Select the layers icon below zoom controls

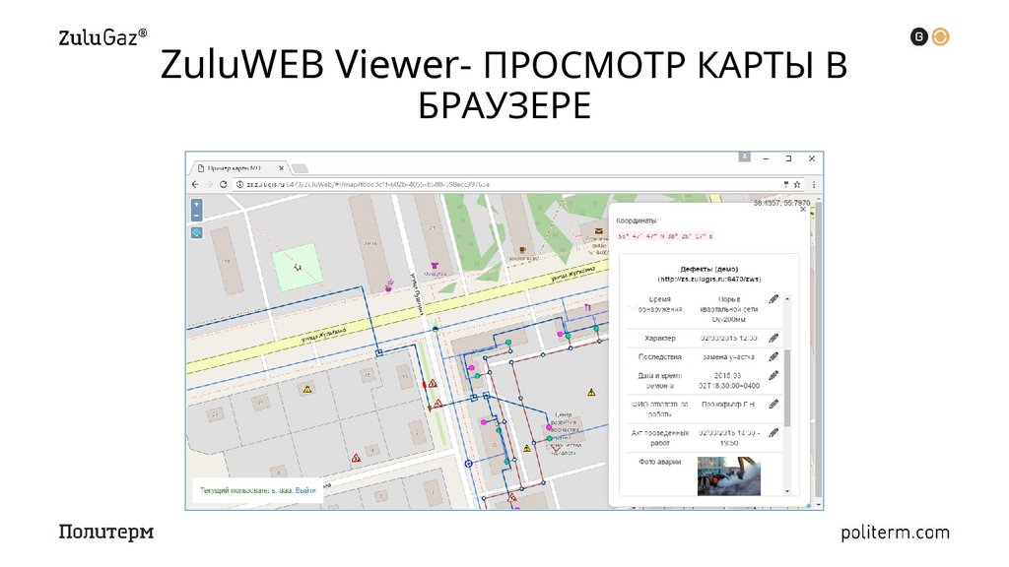(195, 234)
